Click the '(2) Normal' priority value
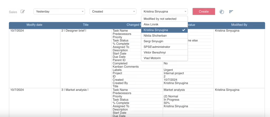Image resolution: width=270 pixels, height=117 pixels. [171, 96]
